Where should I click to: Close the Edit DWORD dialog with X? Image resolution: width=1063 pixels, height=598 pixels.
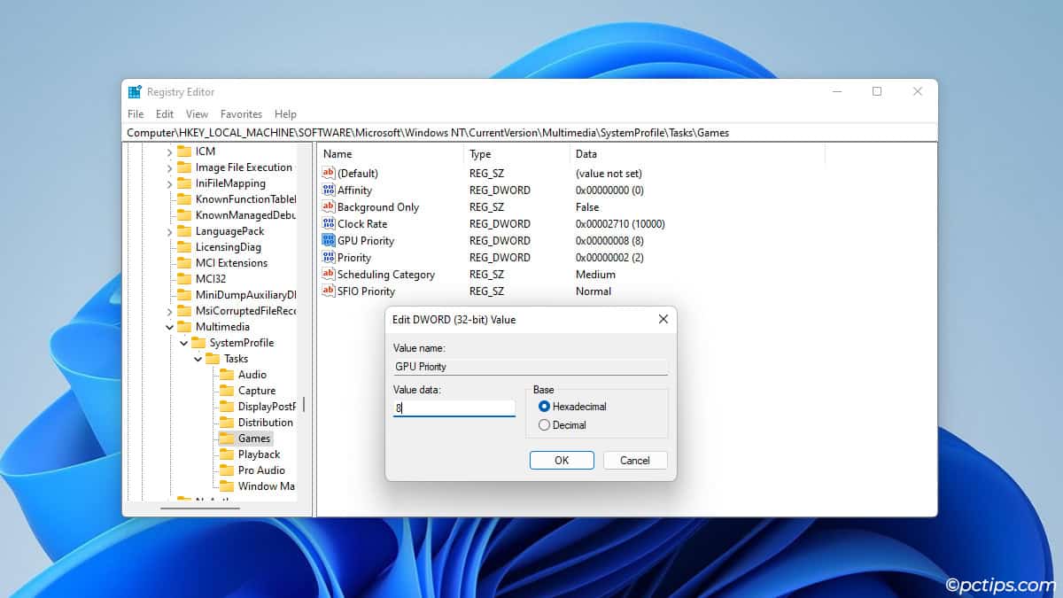click(x=663, y=319)
